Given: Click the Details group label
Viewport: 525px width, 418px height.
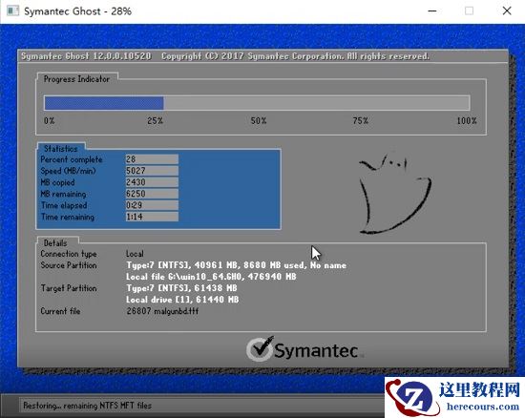Looking at the screenshot, I should pos(55,243).
